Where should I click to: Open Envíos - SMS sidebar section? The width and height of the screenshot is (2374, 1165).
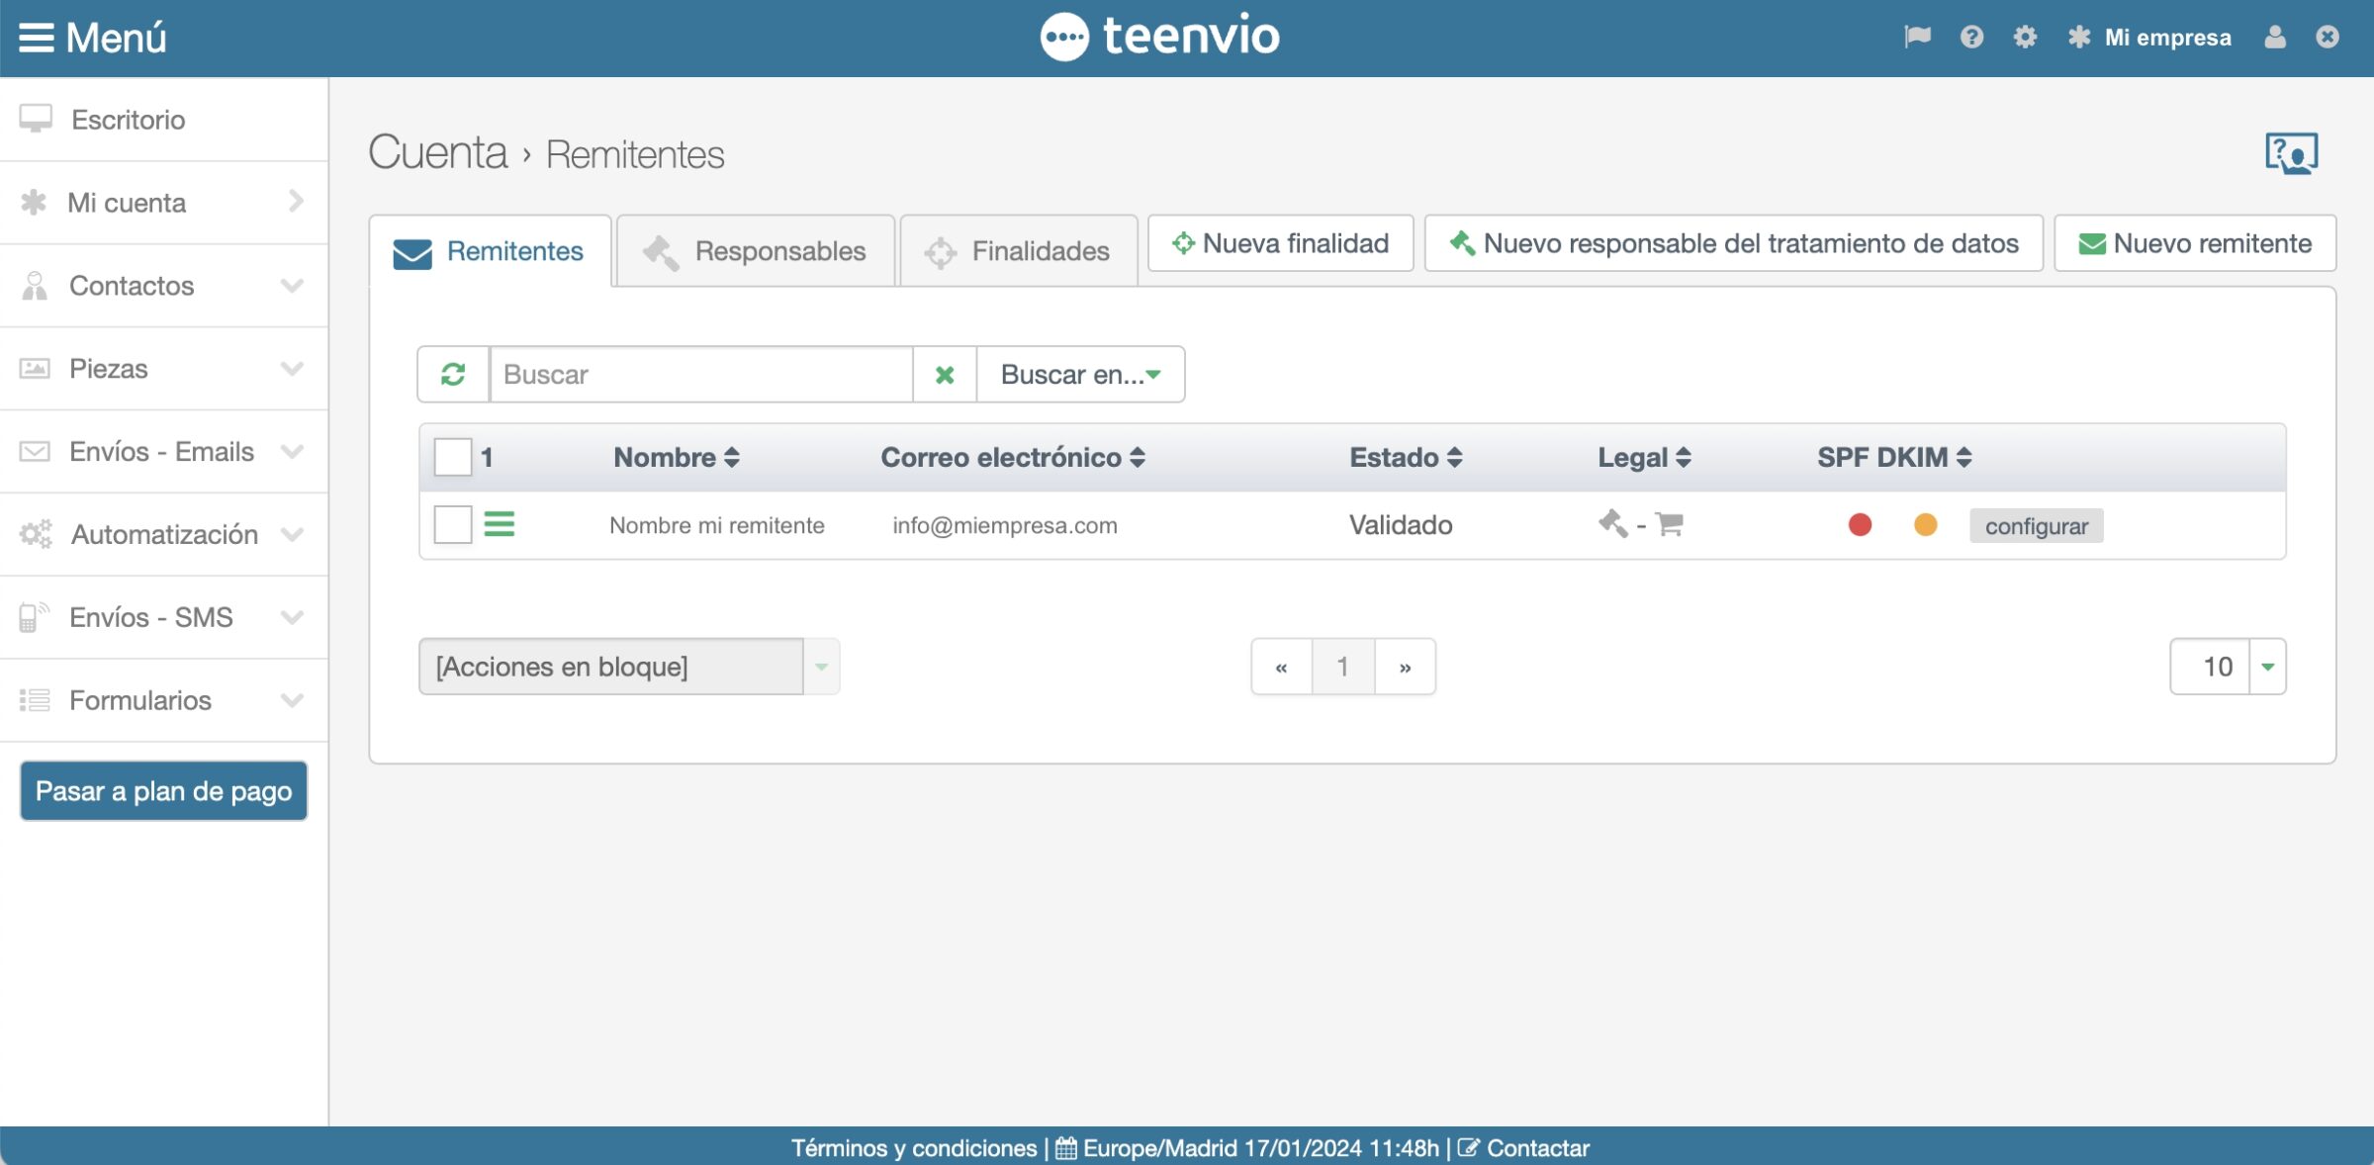[x=163, y=618]
